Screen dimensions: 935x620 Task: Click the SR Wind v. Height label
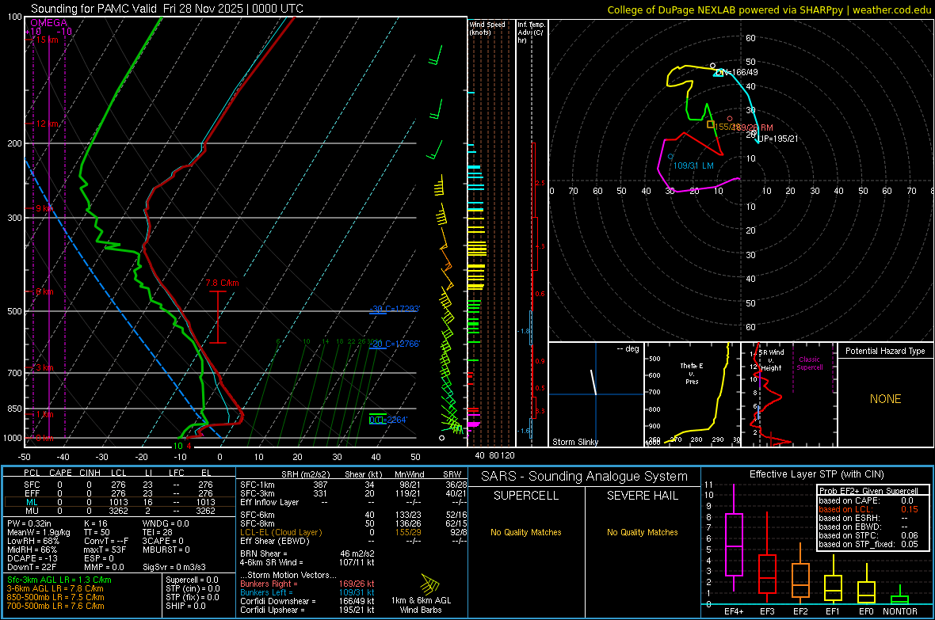pyautogui.click(x=771, y=360)
